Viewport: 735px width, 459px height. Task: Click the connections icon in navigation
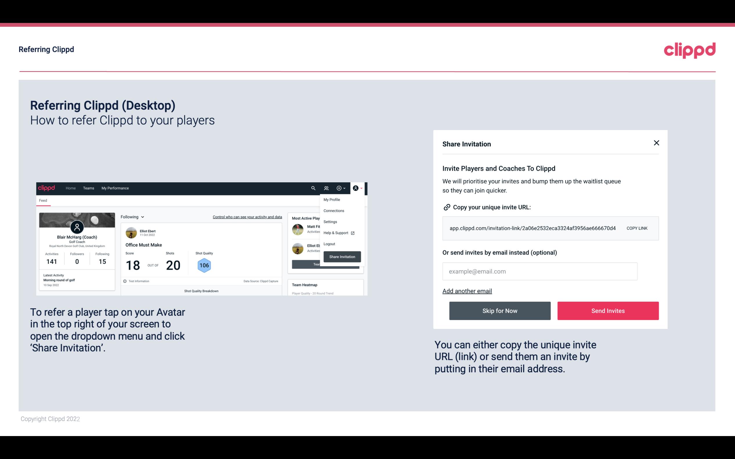pyautogui.click(x=326, y=188)
